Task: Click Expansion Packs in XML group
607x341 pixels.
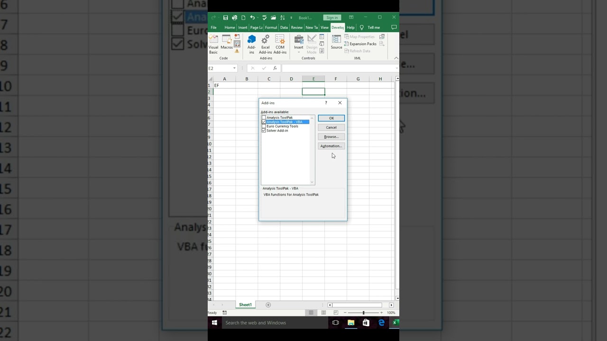Action: click(x=360, y=44)
